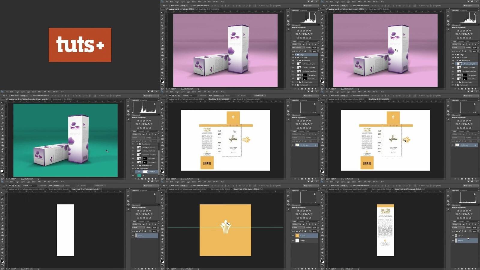This screenshot has width=480, height=270.
Task: Hide Layer 1 in the everyday collection window
Action: 453,236
